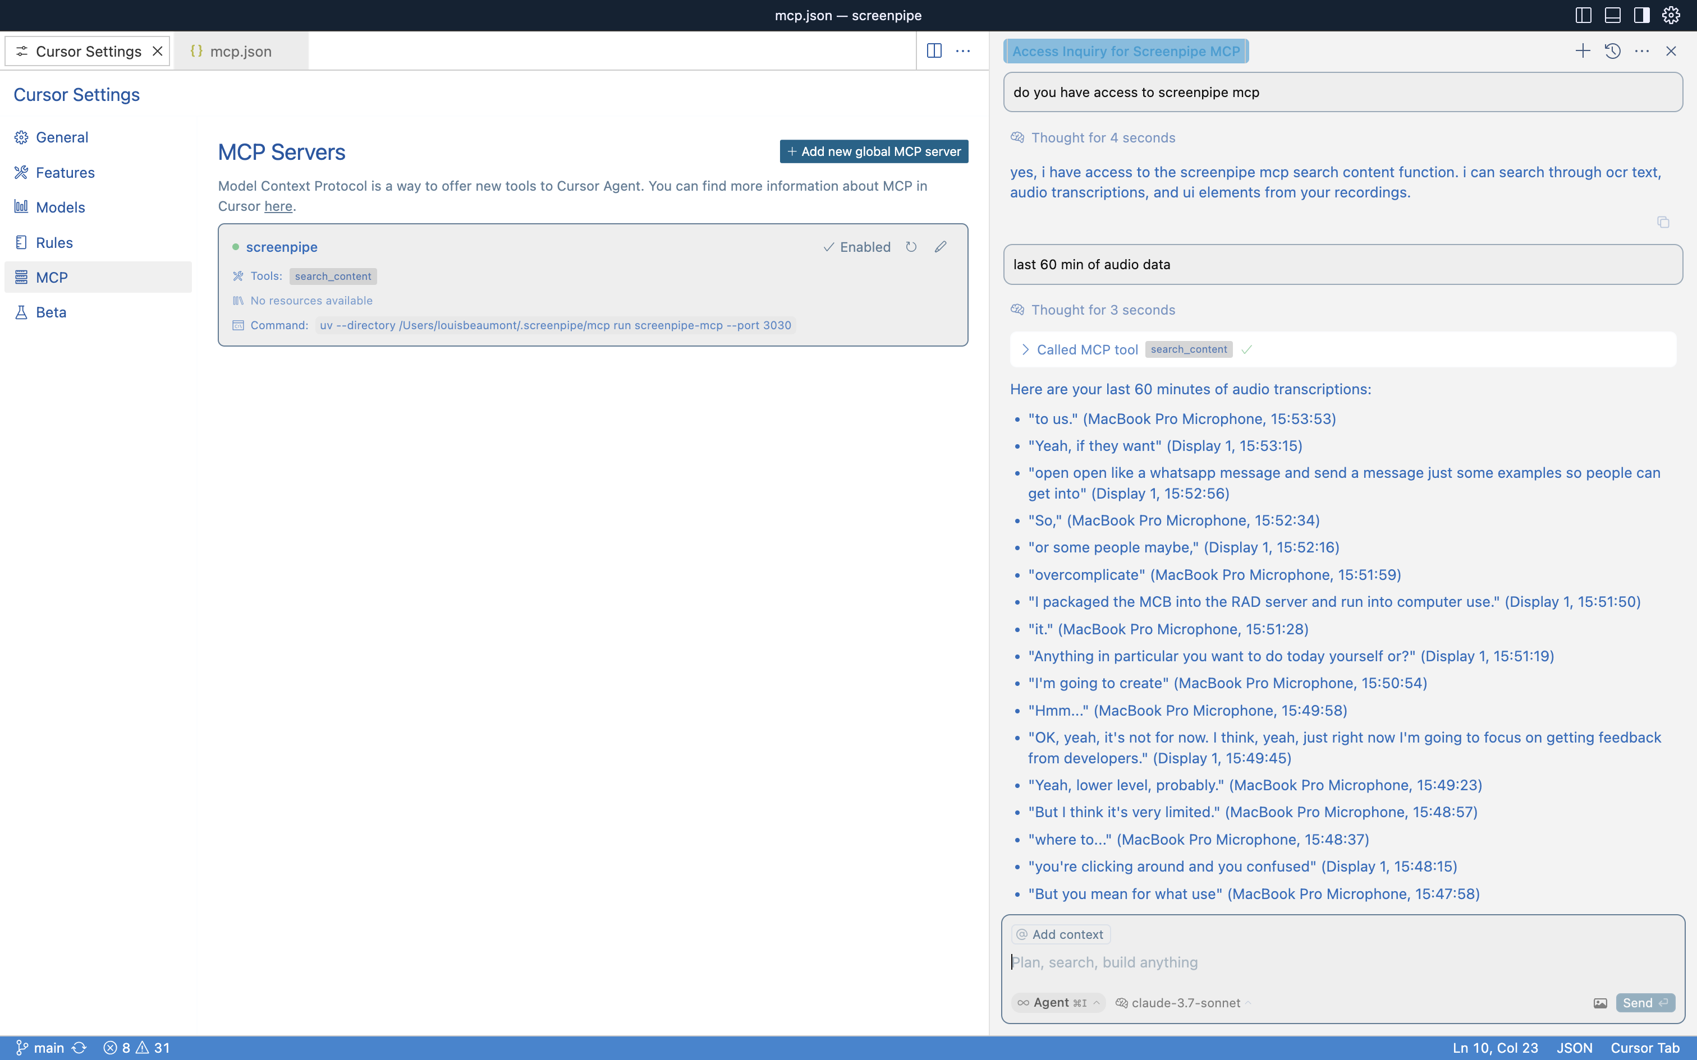The width and height of the screenshot is (1697, 1060).
Task: Refresh the screenpipe MCP server
Action: pyautogui.click(x=911, y=247)
